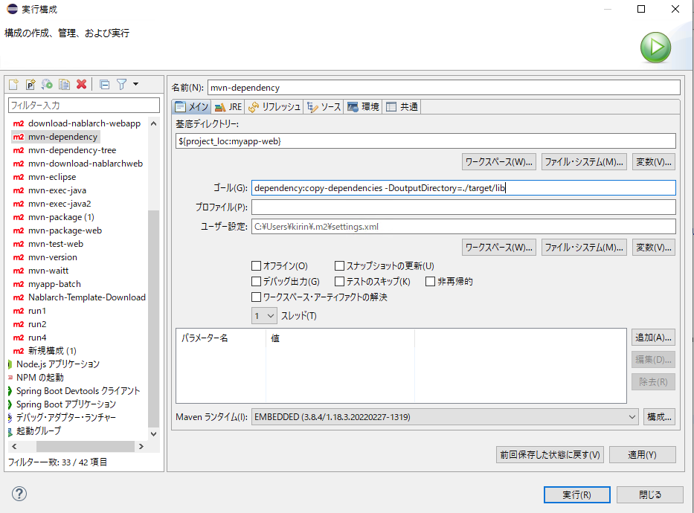The width and height of the screenshot is (694, 513).
Task: Click the scroll-down arrow of configuration list
Action: point(153,434)
